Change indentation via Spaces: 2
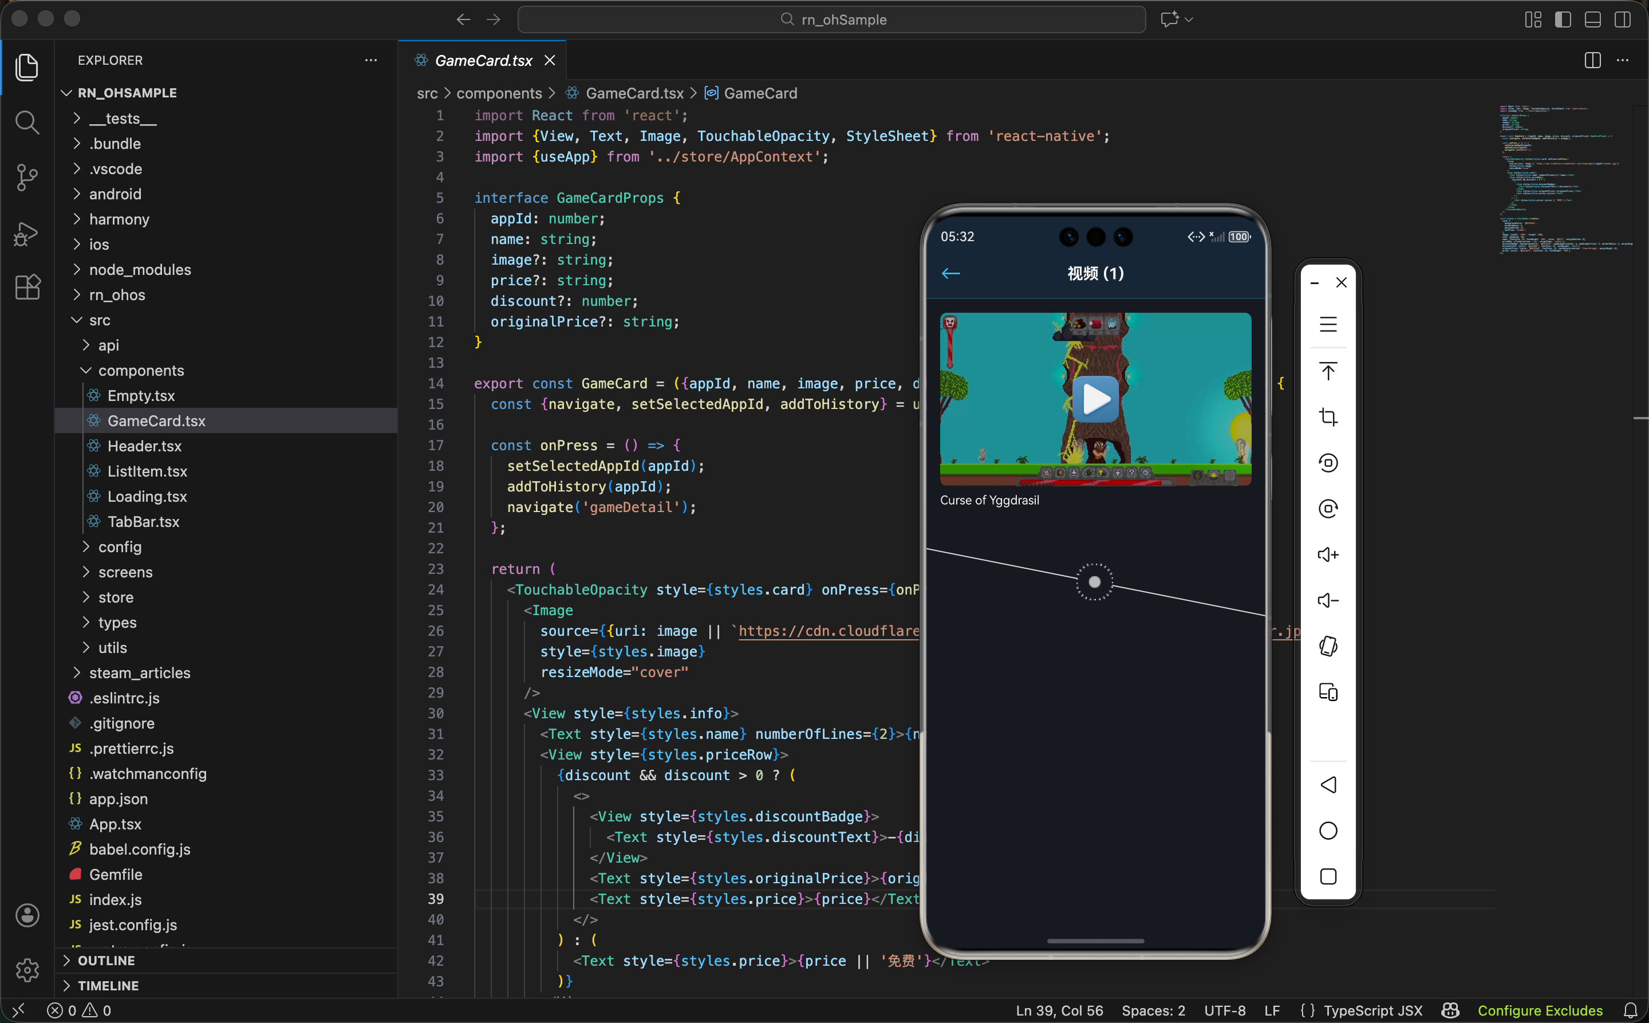The height and width of the screenshot is (1023, 1649). pos(1153,1011)
